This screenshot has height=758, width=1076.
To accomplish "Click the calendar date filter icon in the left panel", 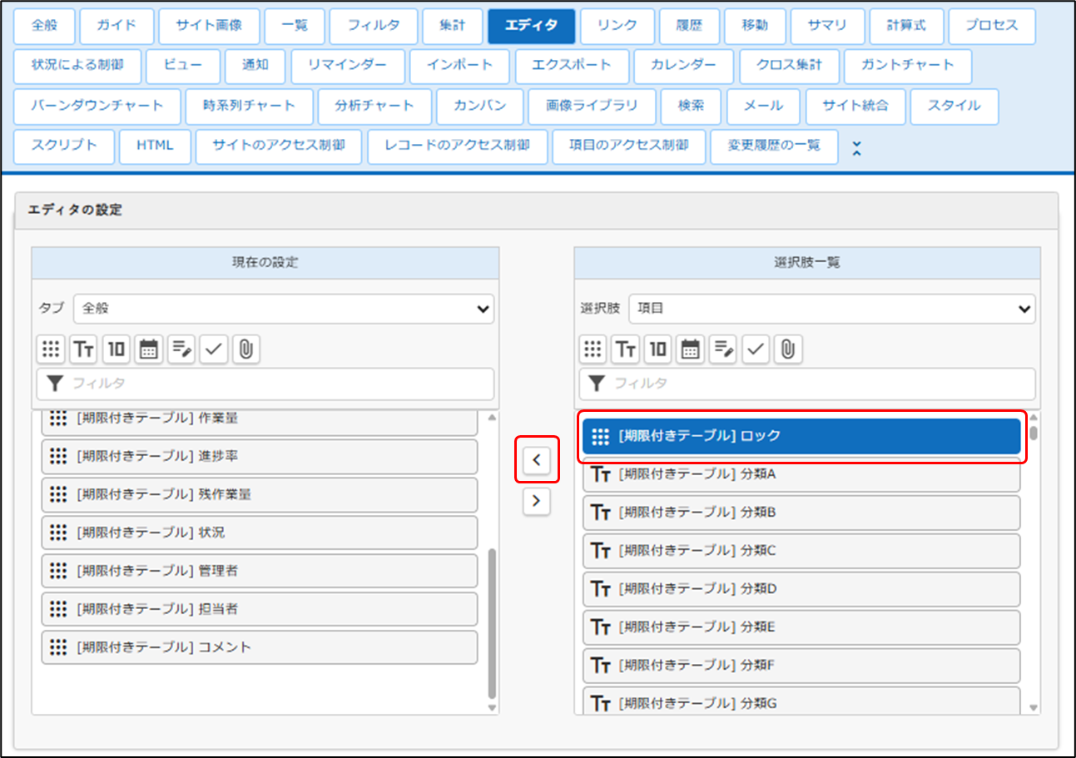I will (x=149, y=349).
